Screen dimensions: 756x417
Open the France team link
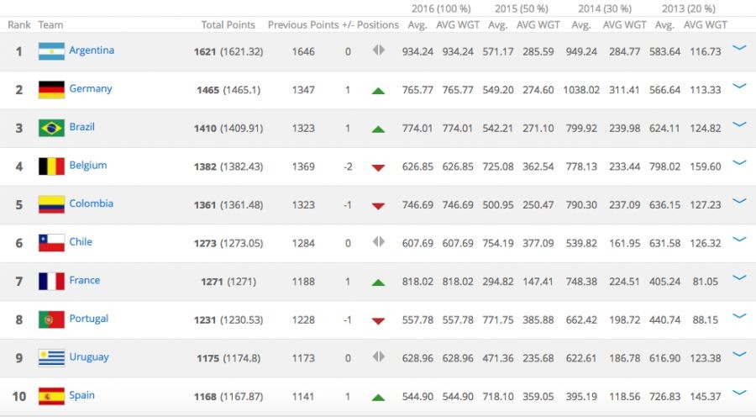84,280
